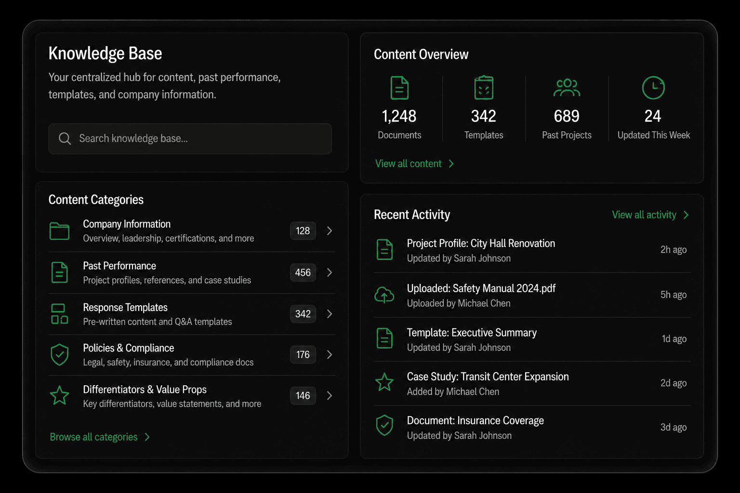
Task: Click 'Project profiles, references, and case studies'
Action: [167, 280]
